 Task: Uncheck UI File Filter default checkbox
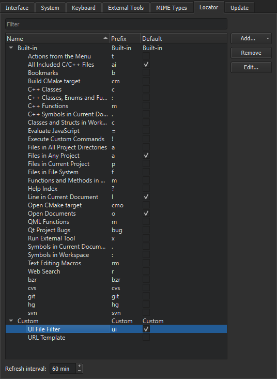coord(146,329)
